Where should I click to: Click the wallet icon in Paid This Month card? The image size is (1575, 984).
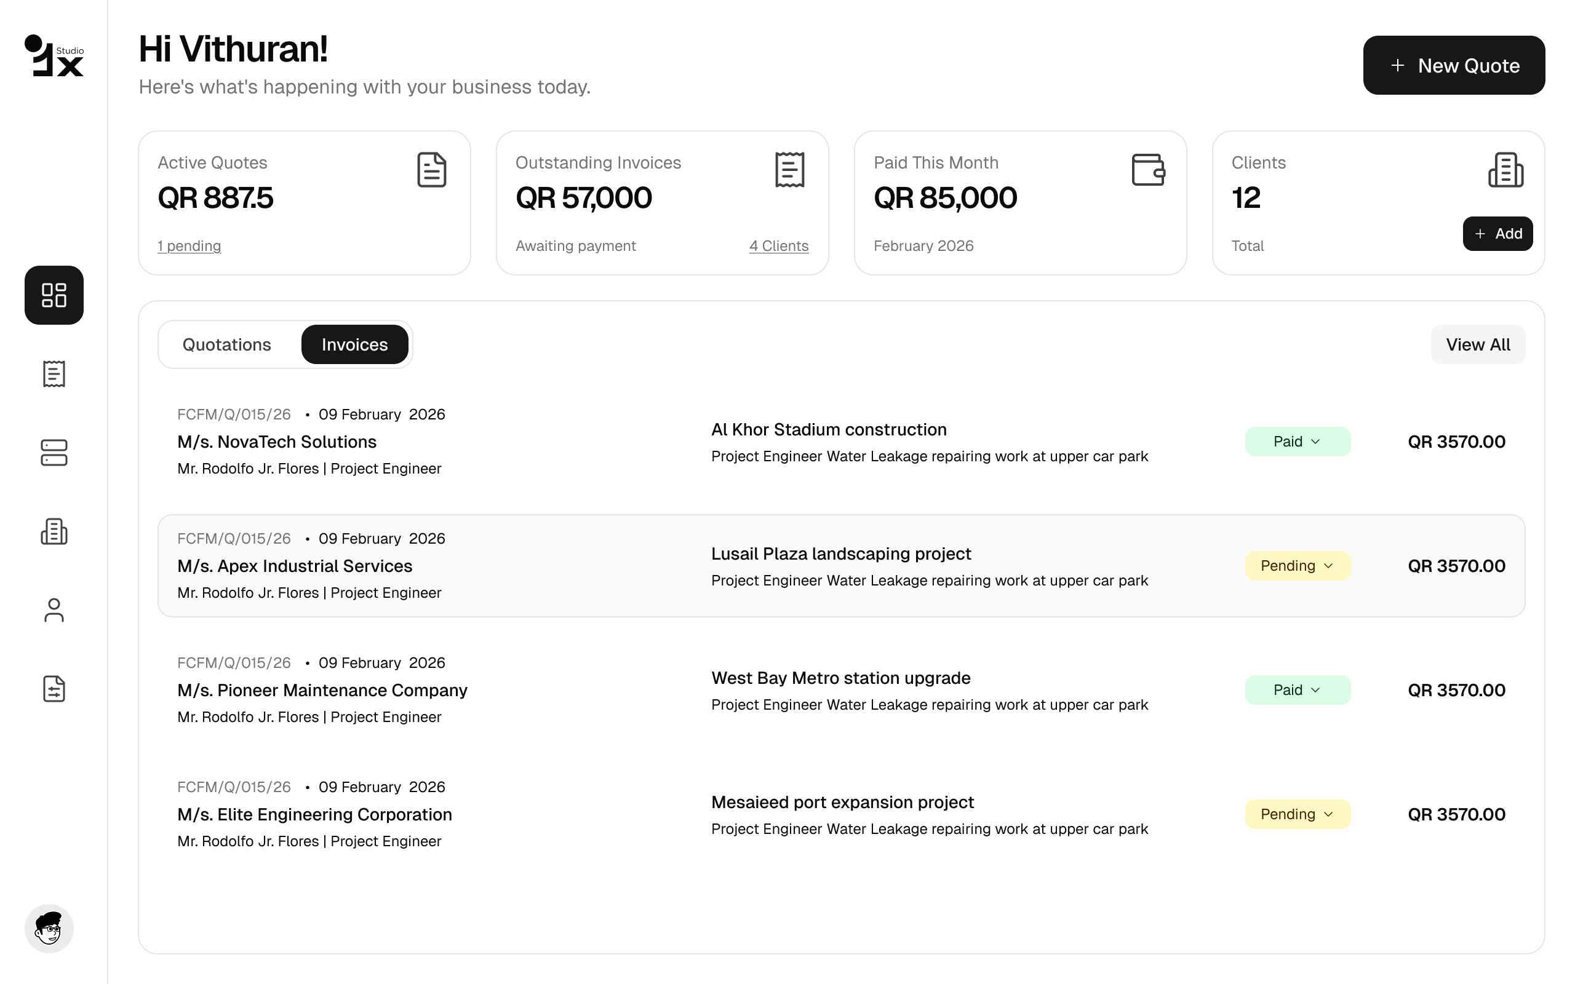[x=1148, y=170]
